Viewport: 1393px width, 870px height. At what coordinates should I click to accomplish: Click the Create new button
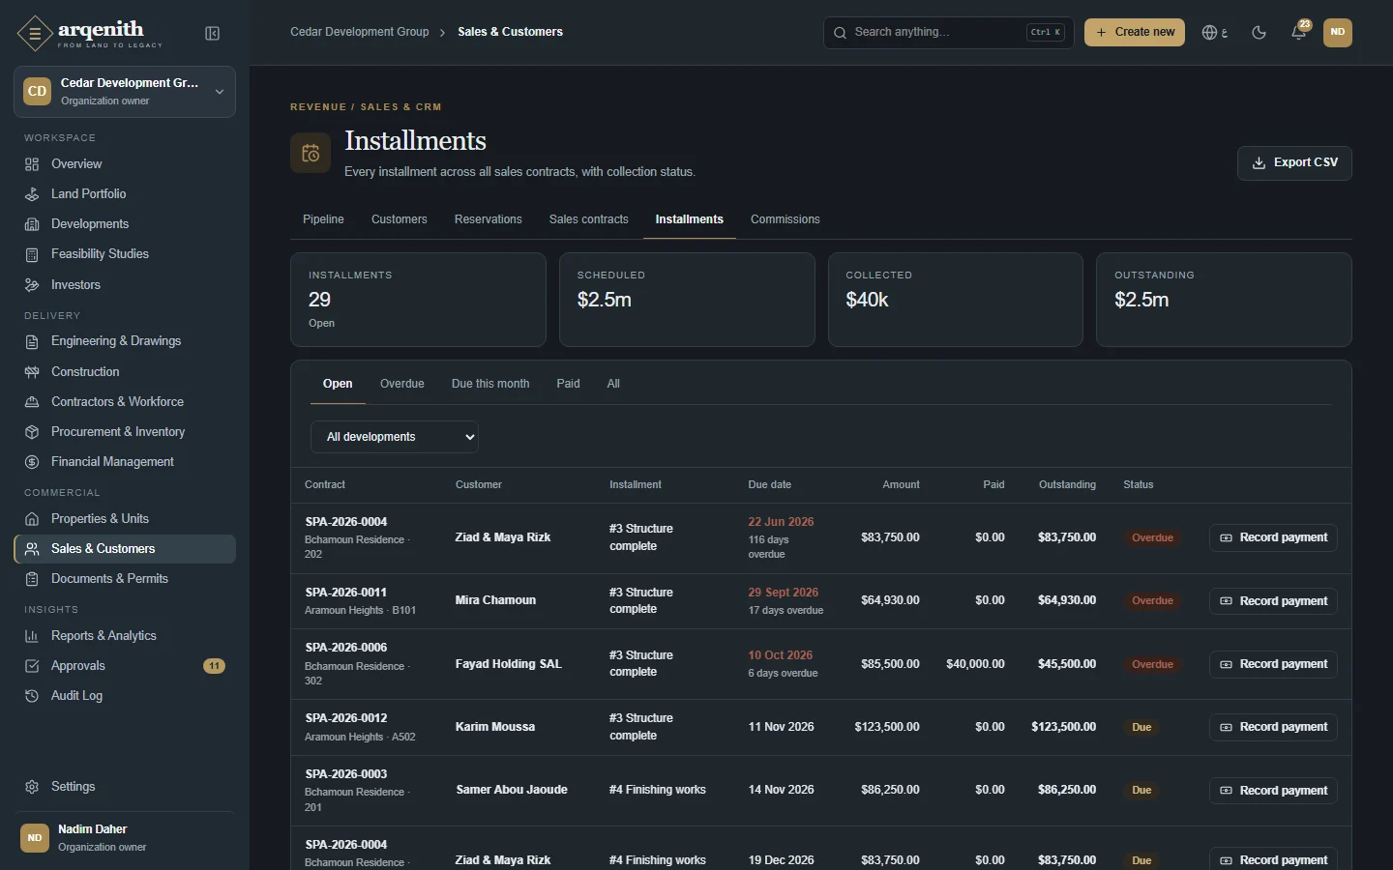[x=1135, y=32]
